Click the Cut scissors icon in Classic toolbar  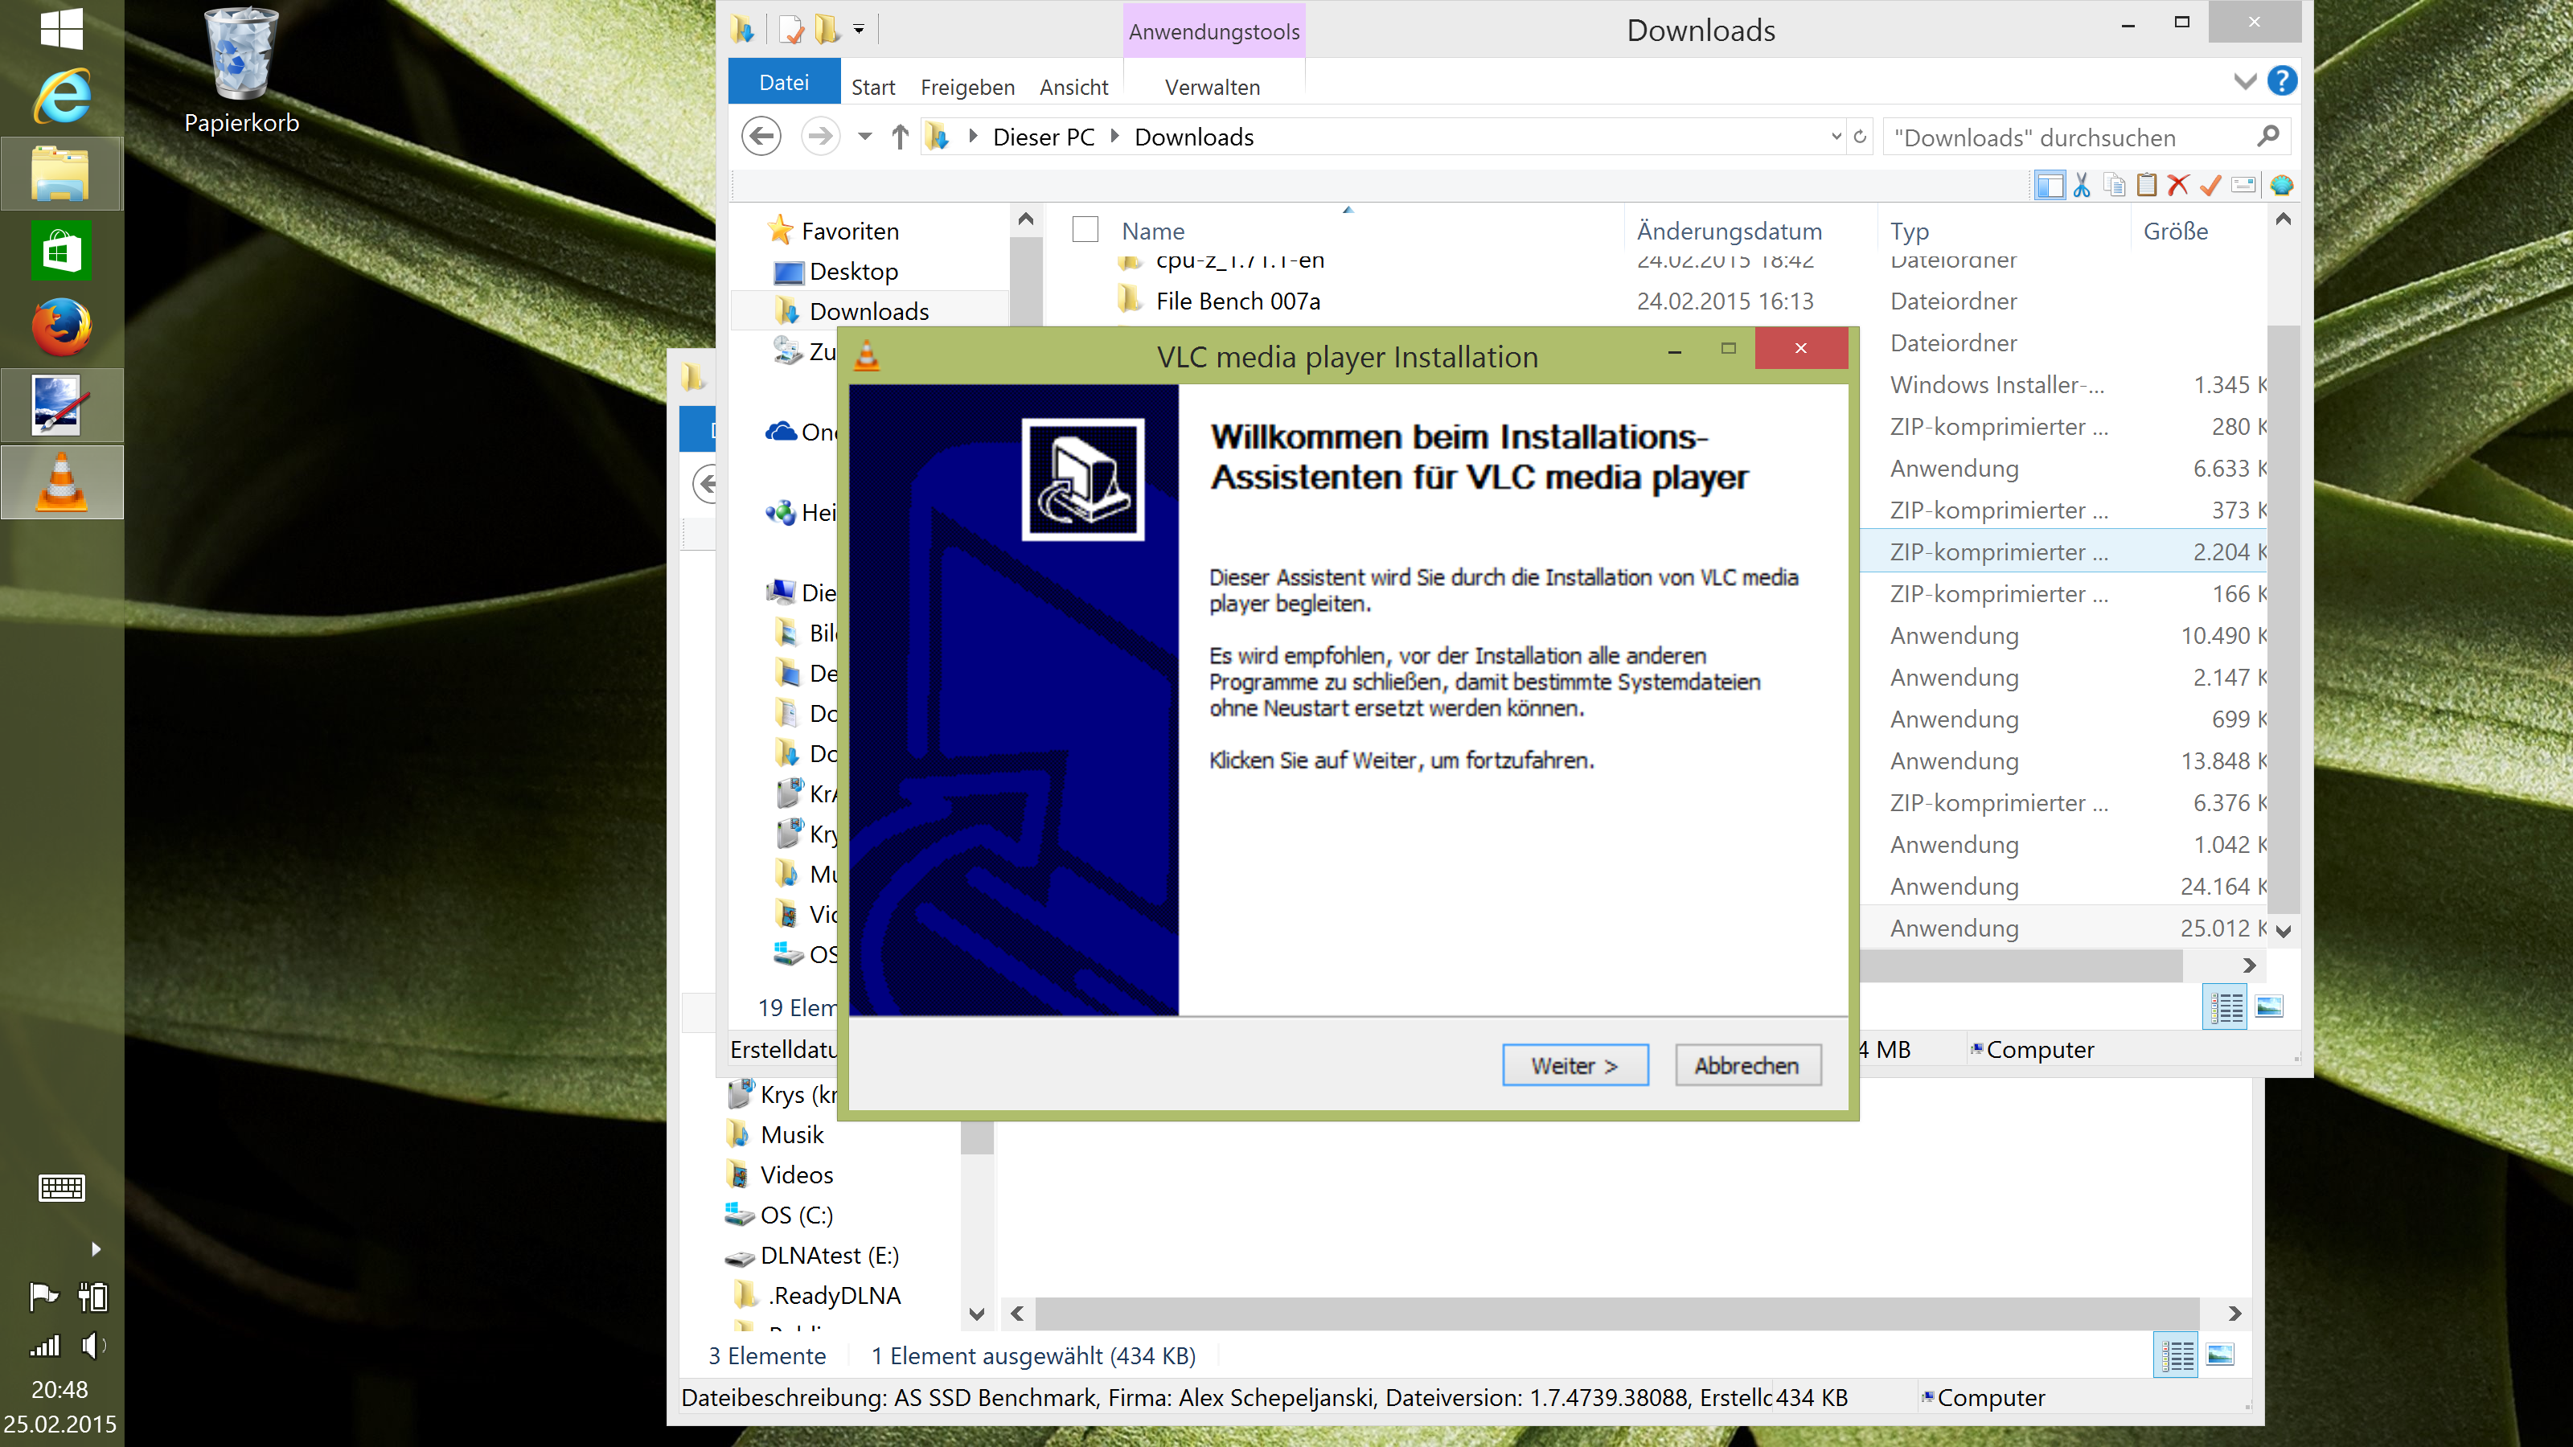(x=2082, y=185)
